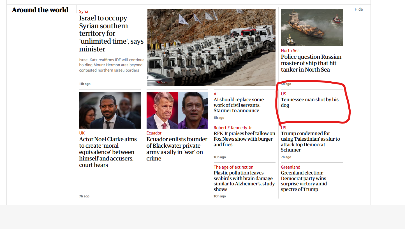Open the Israel to occupy Syrian territory headline

(111, 34)
